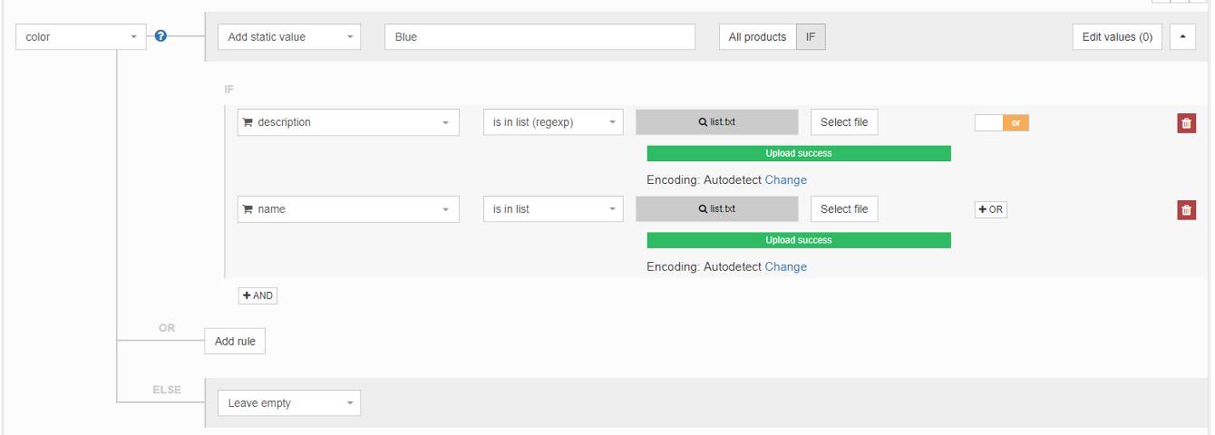Click the Blue static value field
This screenshot has width=1215, height=435.
coord(540,37)
